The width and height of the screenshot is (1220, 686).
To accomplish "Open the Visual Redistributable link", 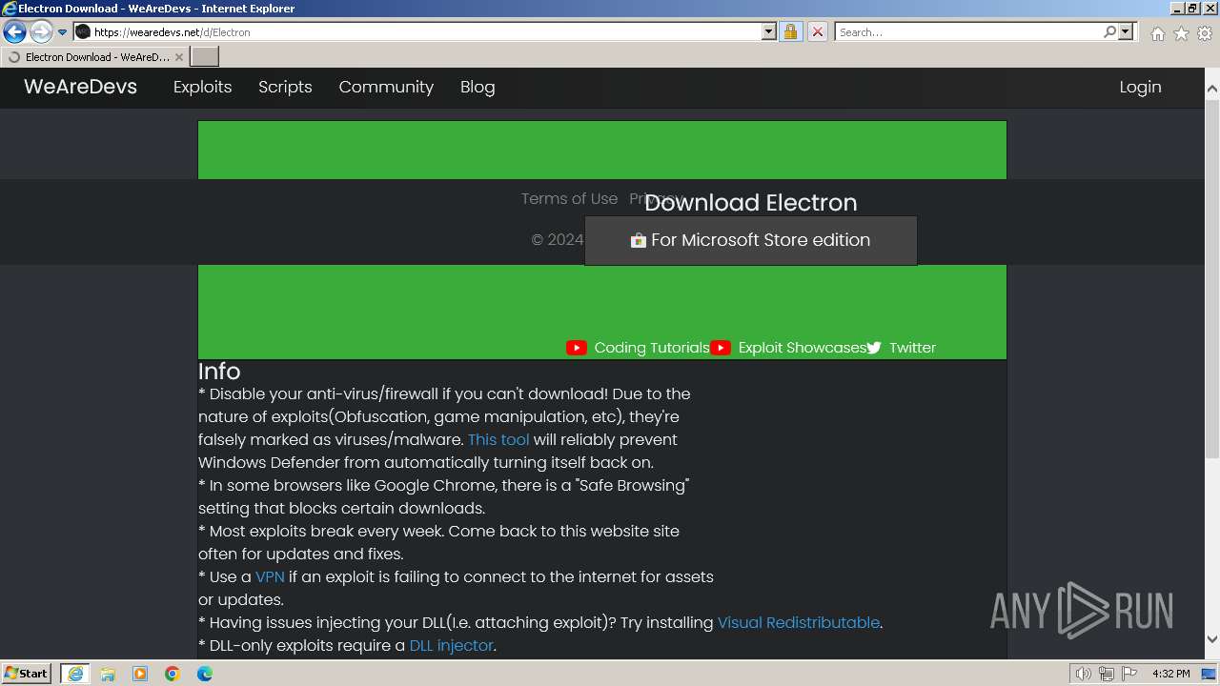I will 799,622.
